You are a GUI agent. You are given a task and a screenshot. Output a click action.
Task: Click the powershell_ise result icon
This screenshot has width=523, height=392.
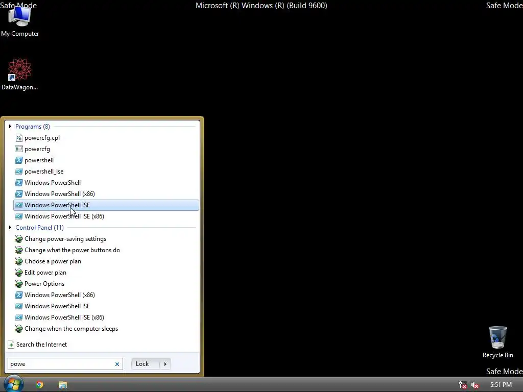pos(19,171)
